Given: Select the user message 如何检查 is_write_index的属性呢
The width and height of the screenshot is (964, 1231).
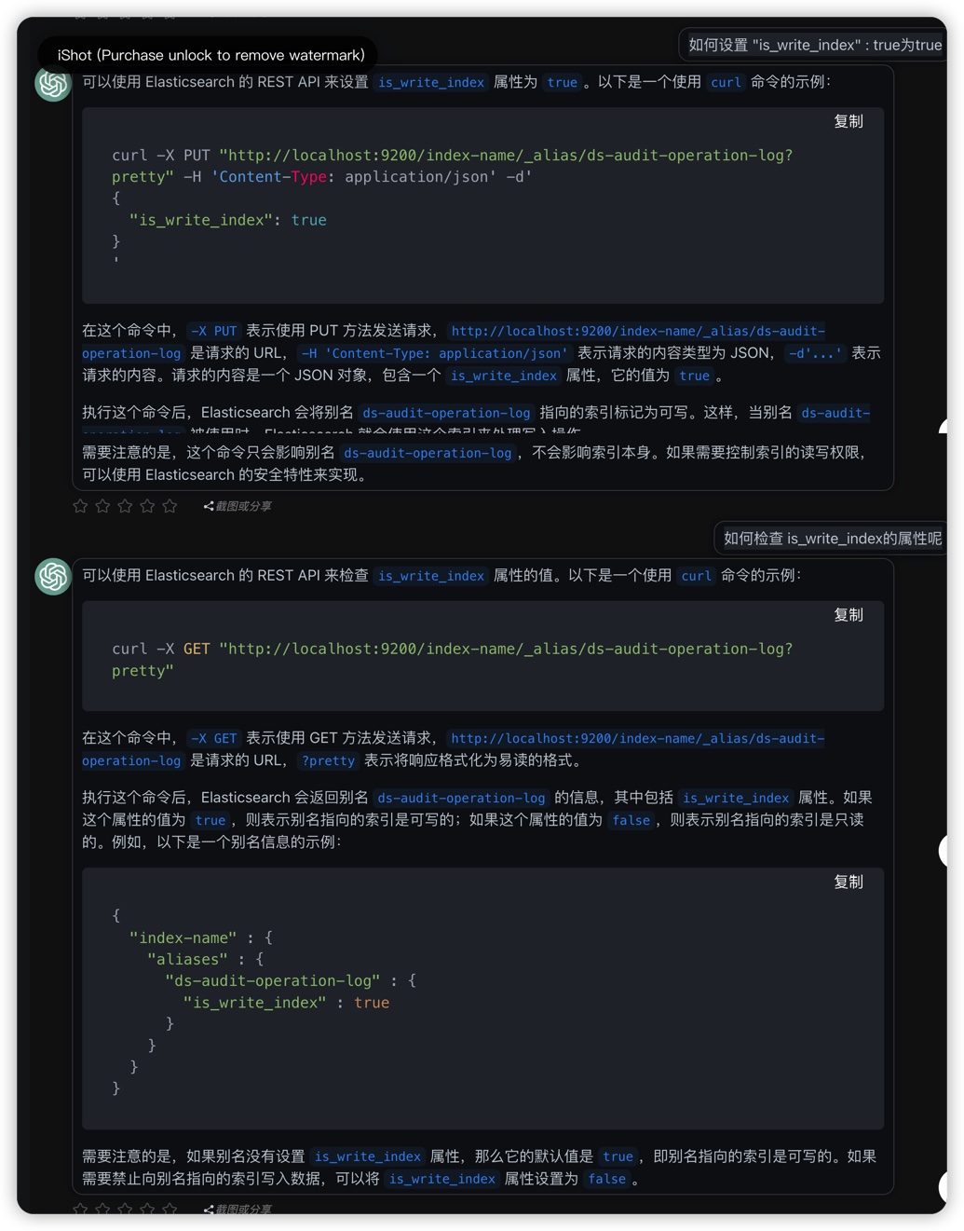Looking at the screenshot, I should (x=832, y=539).
